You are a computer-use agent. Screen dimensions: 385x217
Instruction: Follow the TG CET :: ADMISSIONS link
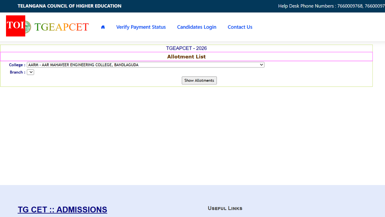(62, 210)
